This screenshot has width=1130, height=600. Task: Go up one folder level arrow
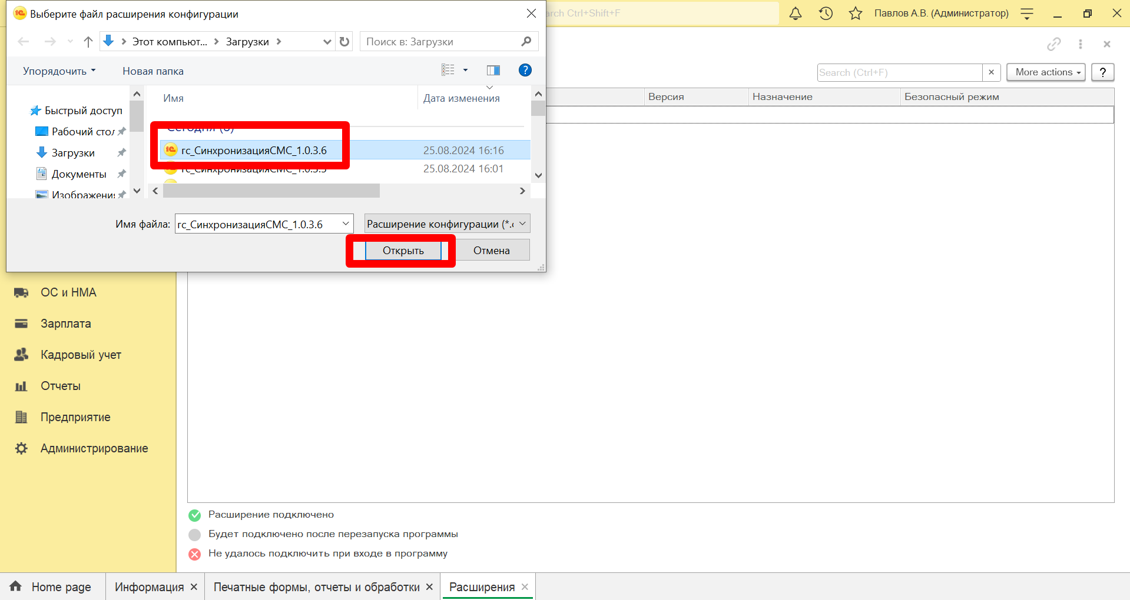click(x=88, y=42)
